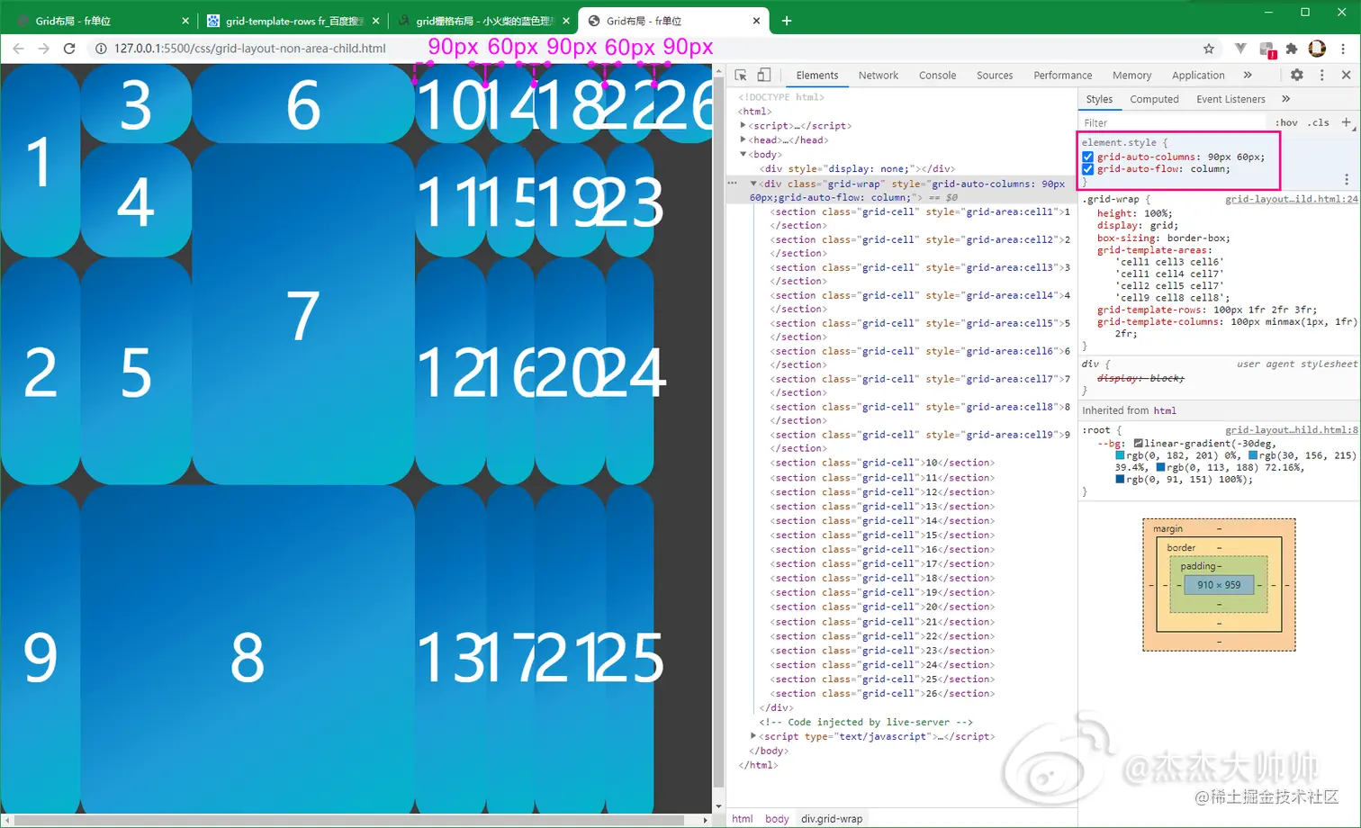The width and height of the screenshot is (1361, 828).
Task: Reload the current page
Action: point(69,49)
